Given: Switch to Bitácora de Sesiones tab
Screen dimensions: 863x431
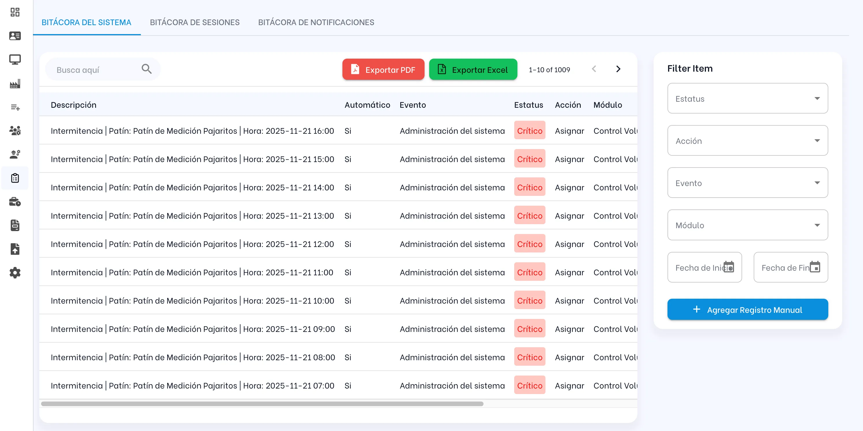Looking at the screenshot, I should 194,23.
